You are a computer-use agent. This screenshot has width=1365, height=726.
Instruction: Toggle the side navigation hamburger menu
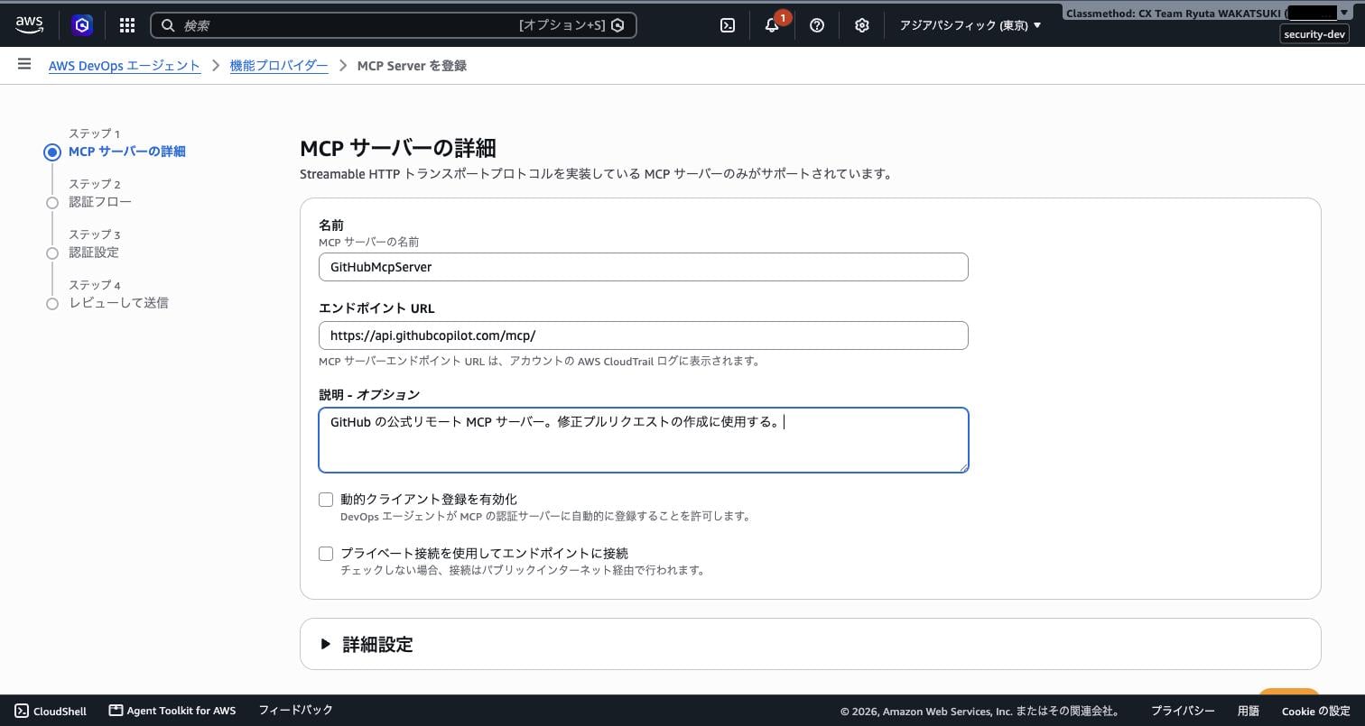(x=24, y=64)
